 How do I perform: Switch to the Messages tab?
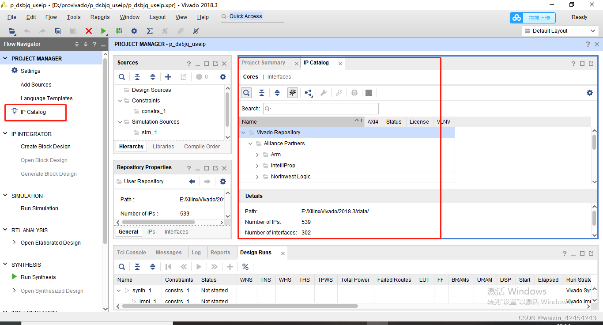[x=169, y=253]
